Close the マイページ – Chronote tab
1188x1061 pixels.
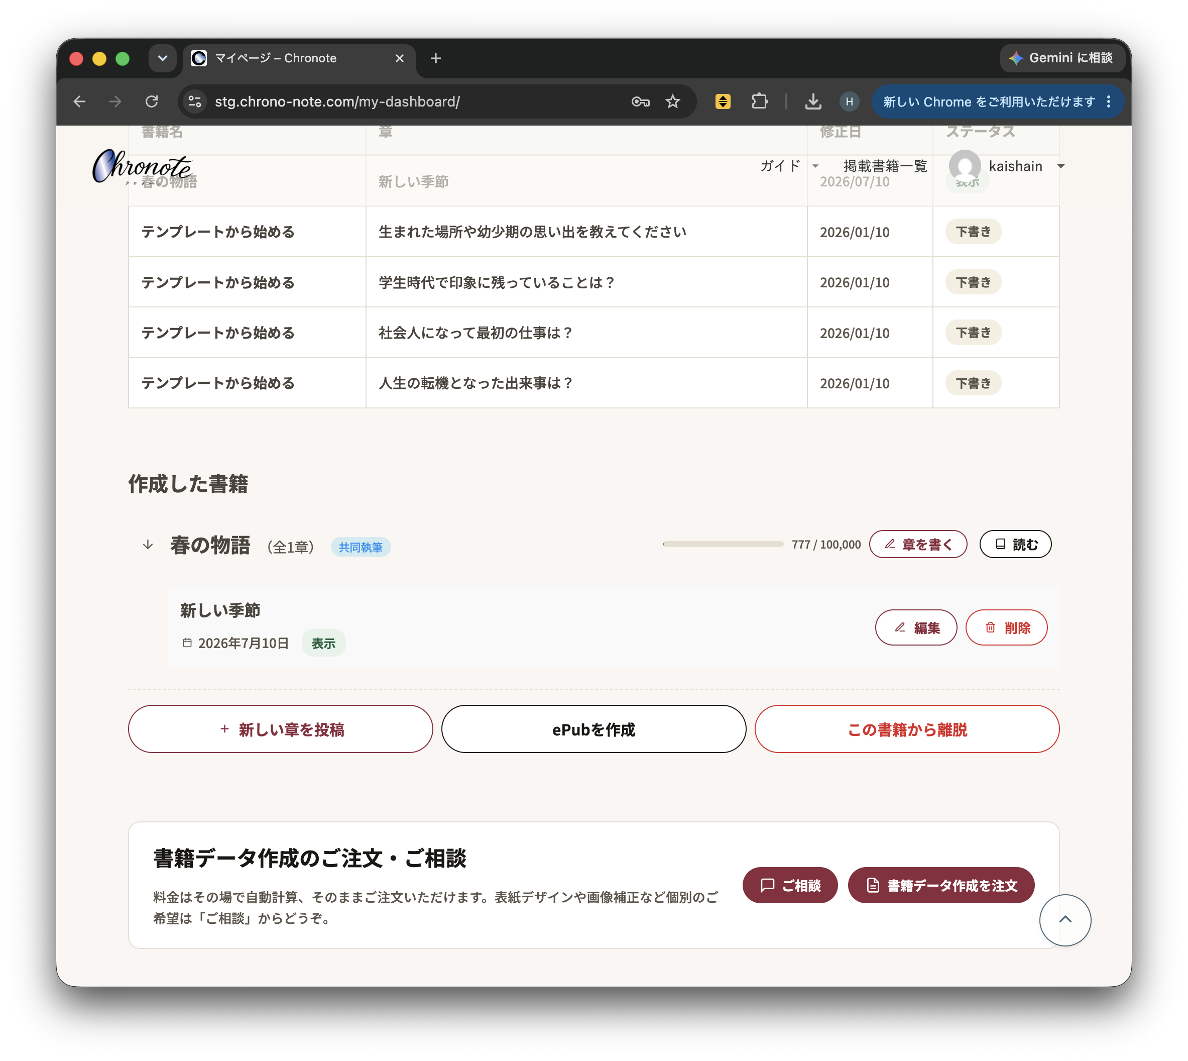click(399, 58)
